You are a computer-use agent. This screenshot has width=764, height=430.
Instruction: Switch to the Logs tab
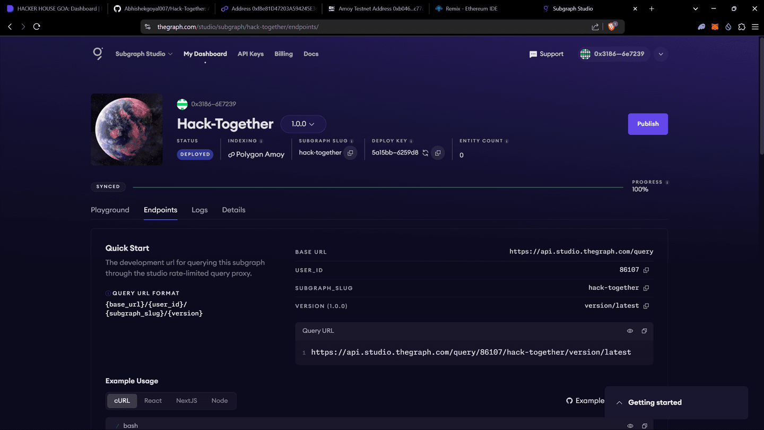tap(199, 210)
